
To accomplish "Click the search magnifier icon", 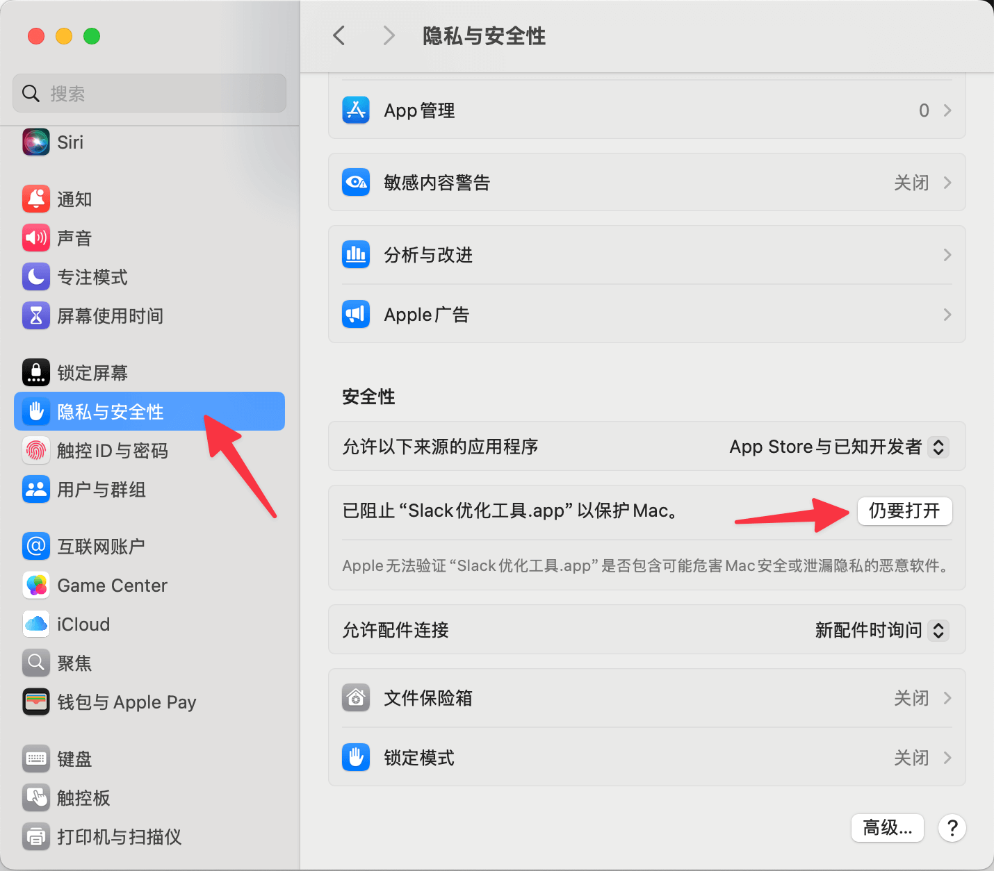I will tap(31, 93).
